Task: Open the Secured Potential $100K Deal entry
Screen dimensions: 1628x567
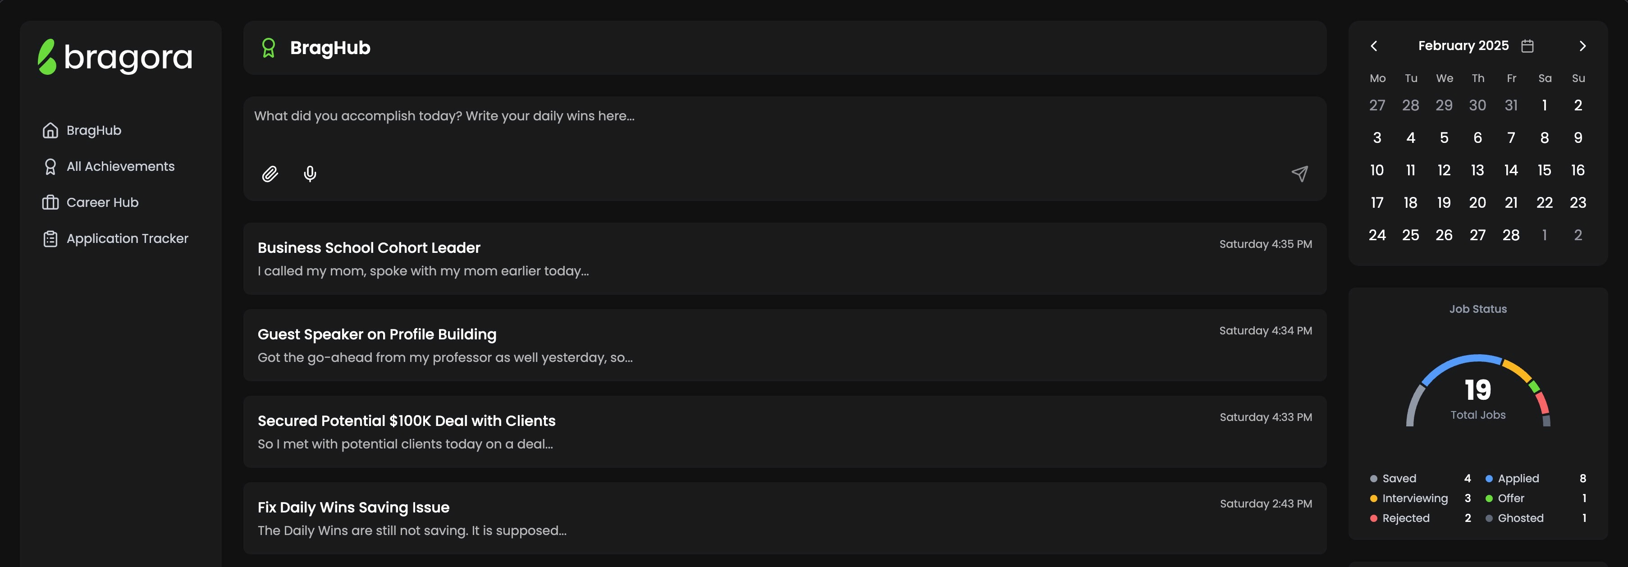Action: pos(784,432)
